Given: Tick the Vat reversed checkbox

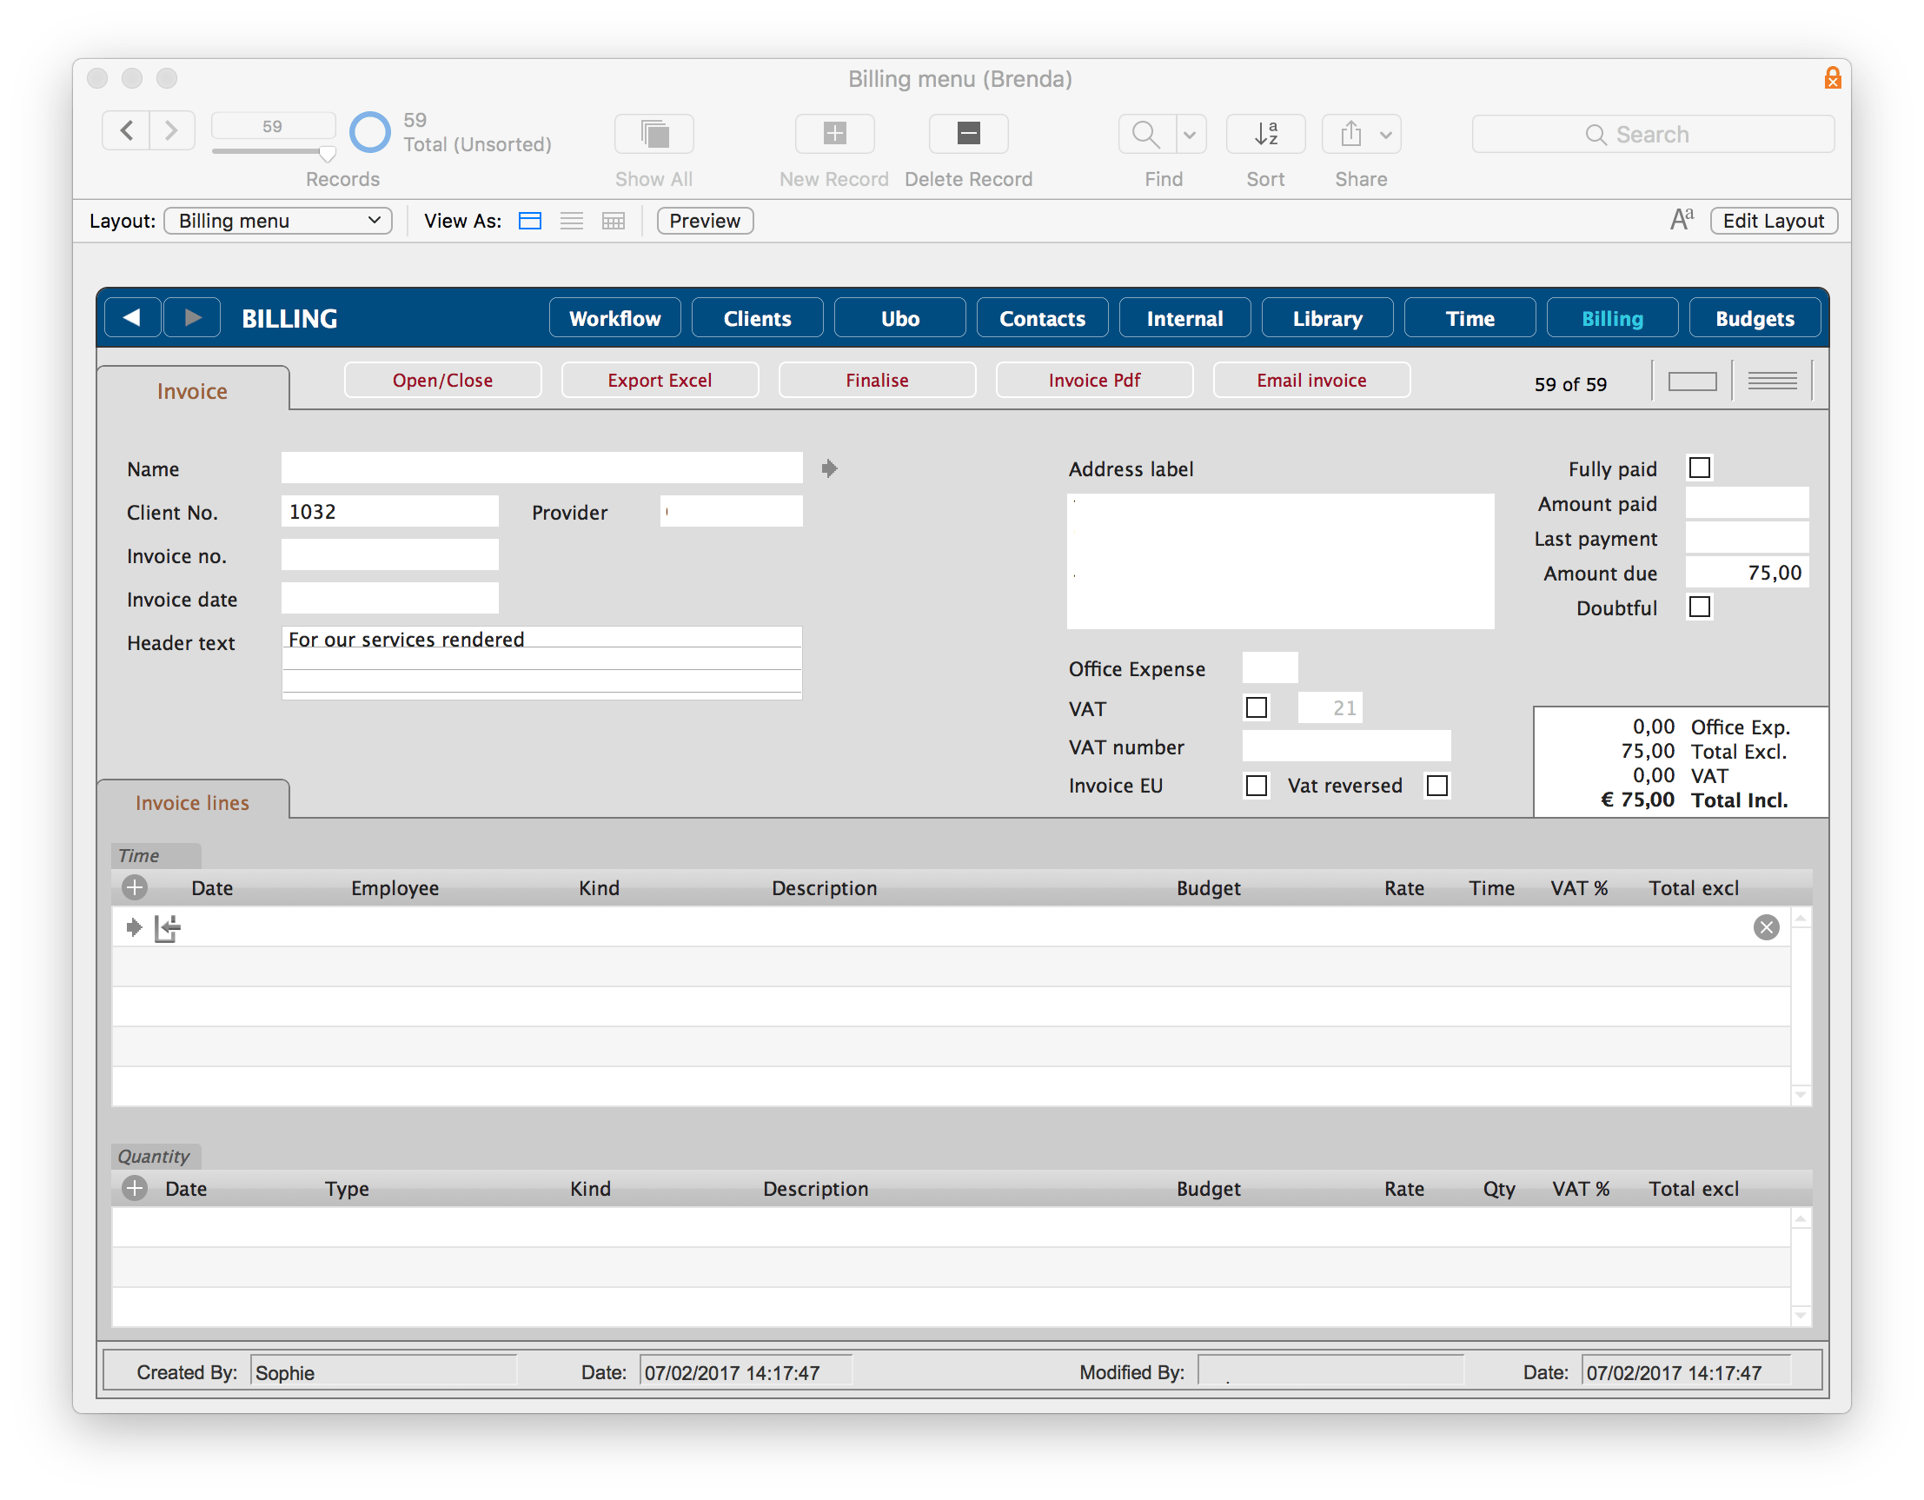Looking at the screenshot, I should (x=1436, y=785).
